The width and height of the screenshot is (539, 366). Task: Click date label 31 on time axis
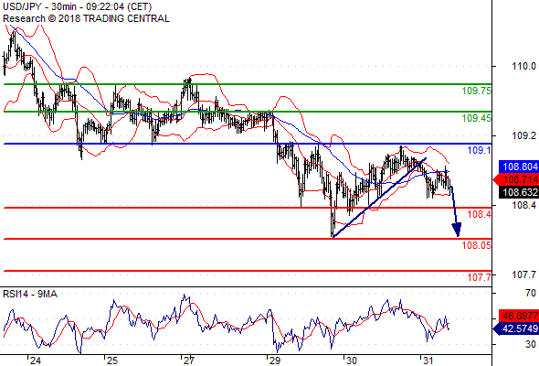[428, 361]
